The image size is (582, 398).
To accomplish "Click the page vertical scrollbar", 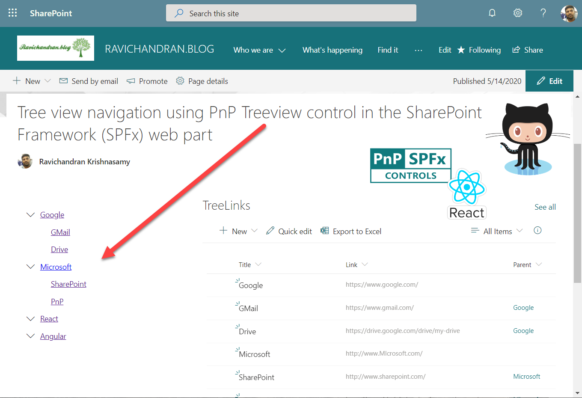I will click(x=577, y=214).
